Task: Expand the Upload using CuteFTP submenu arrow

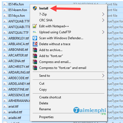Action: coord(103,32)
